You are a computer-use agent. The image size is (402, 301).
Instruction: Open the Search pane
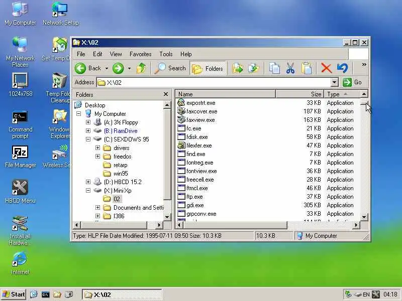170,68
